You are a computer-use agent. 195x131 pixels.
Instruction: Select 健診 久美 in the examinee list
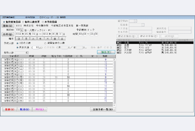pos(155,43)
